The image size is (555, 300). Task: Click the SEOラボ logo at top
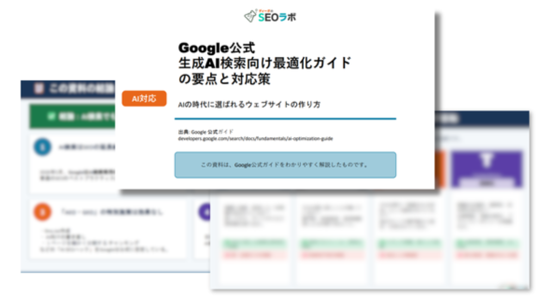click(x=270, y=16)
